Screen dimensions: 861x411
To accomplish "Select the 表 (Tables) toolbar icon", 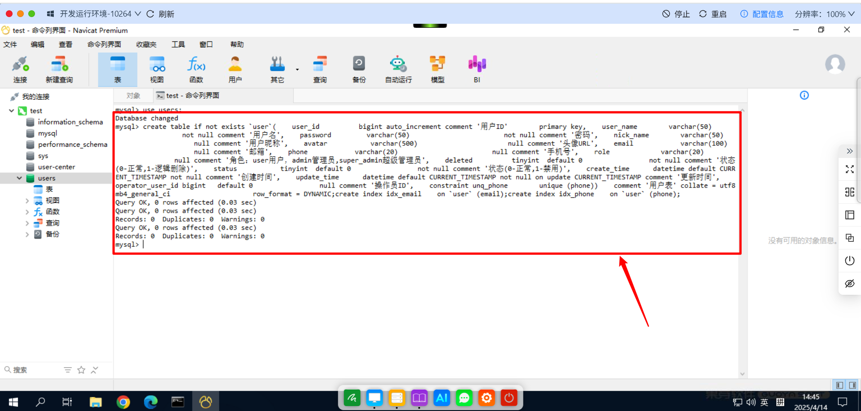I will coord(117,68).
